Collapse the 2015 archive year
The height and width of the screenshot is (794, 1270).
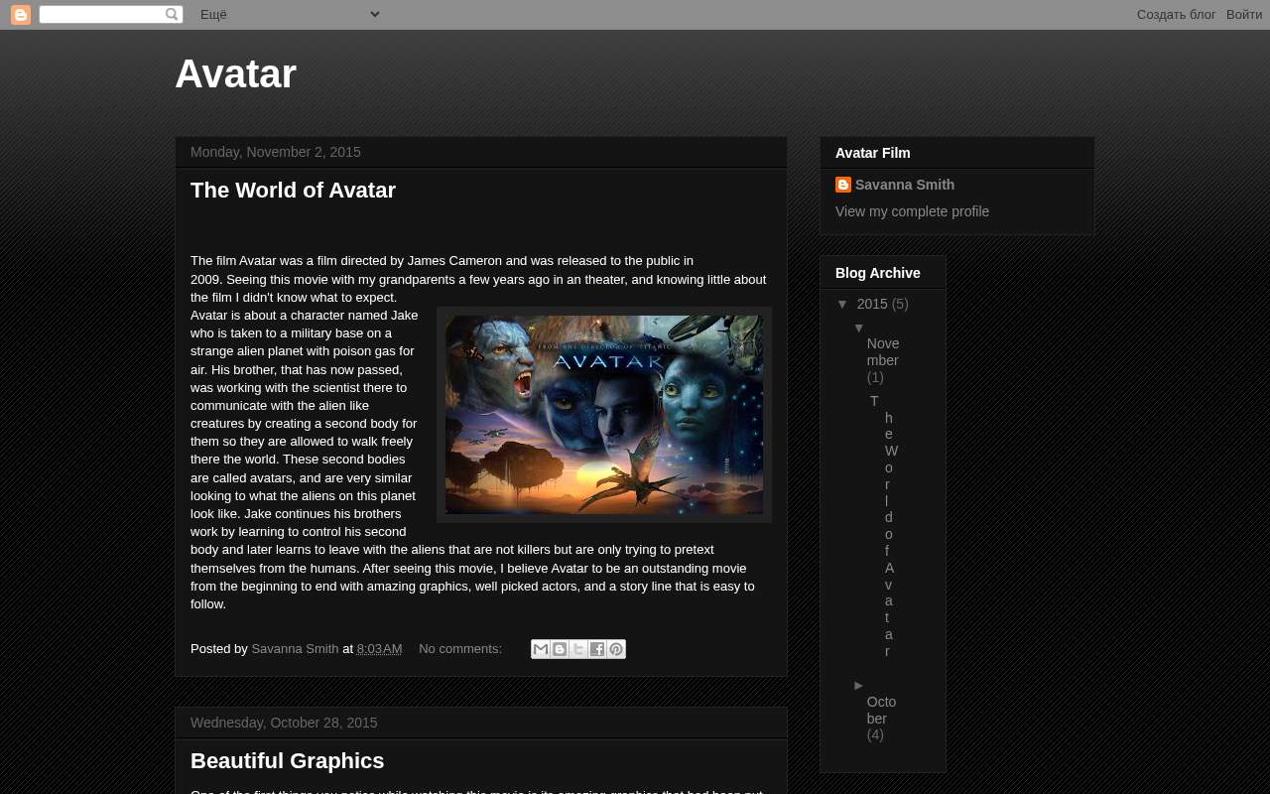[843, 304]
